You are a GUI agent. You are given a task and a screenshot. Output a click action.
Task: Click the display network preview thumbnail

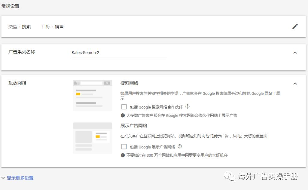(93, 138)
